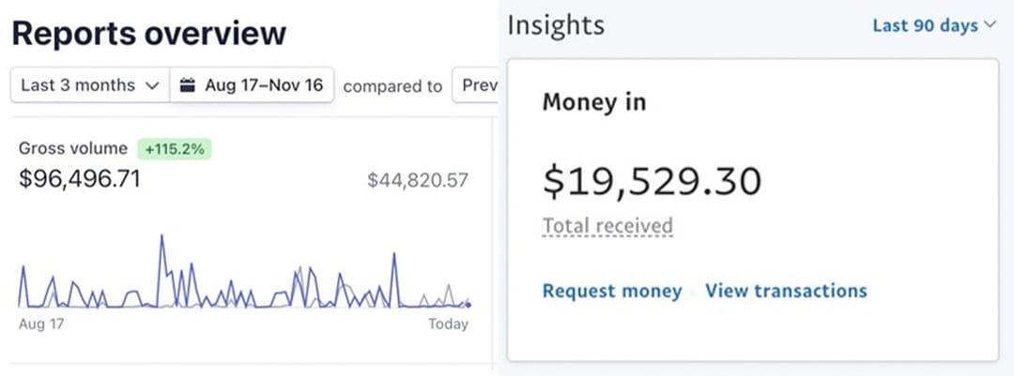The height and width of the screenshot is (376, 1014).
Task: Open the Last 3 months period dropdown
Action: (x=89, y=85)
